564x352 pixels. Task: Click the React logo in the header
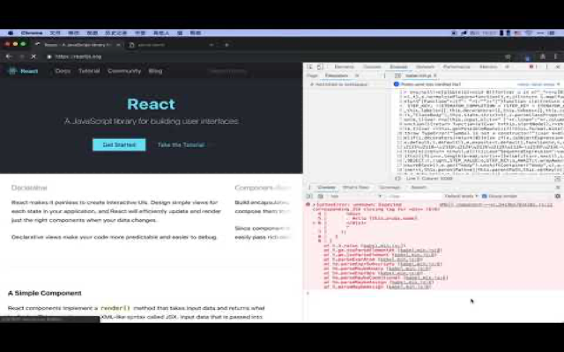pyautogui.click(x=24, y=70)
